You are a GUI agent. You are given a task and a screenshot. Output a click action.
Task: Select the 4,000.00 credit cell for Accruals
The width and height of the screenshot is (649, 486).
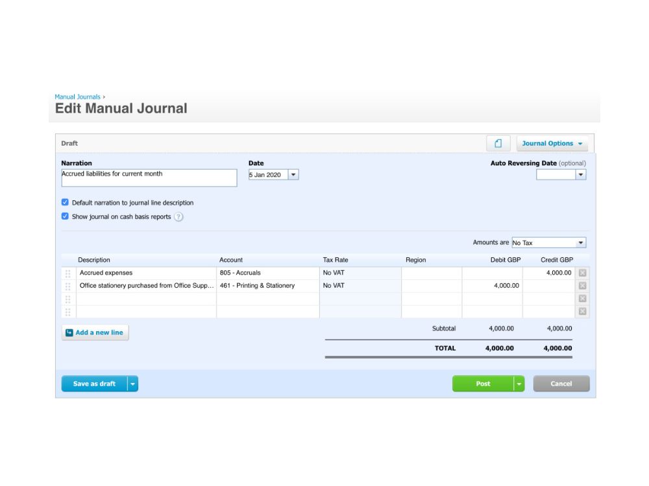pyautogui.click(x=548, y=273)
